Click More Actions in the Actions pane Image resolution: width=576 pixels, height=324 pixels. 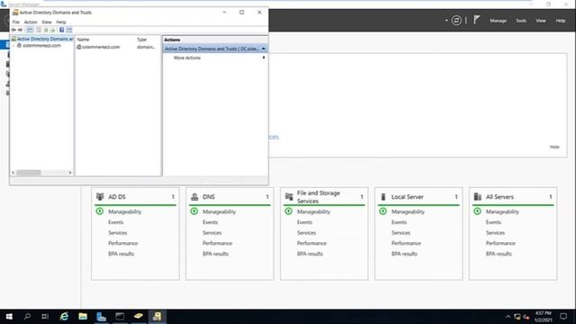coord(187,58)
